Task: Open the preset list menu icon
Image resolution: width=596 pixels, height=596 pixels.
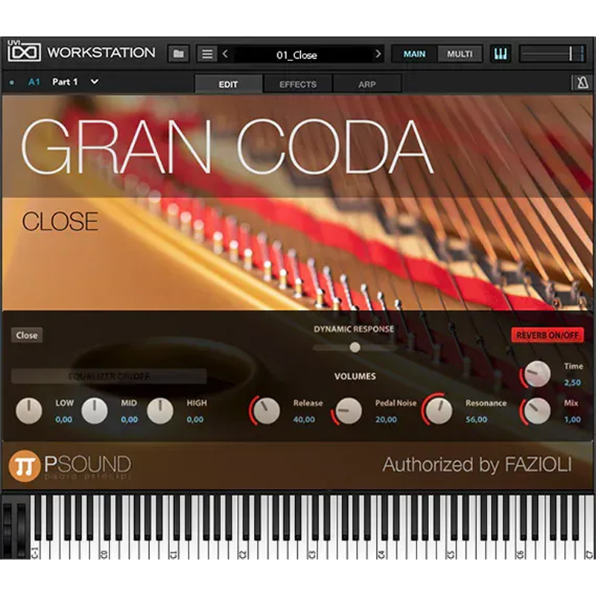Action: coord(207,53)
